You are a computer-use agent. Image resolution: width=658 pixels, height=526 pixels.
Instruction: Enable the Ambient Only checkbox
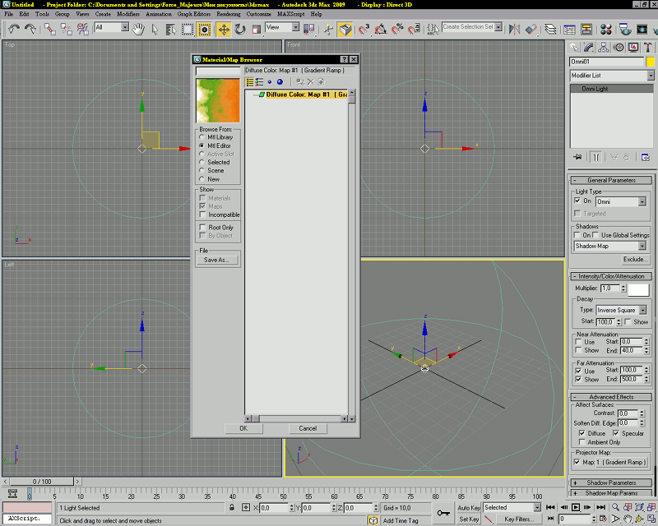tap(582, 442)
